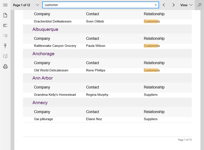Click the printer icon in sidebar
Image resolution: width=204 pixels, height=150 pixels.
coord(5,67)
